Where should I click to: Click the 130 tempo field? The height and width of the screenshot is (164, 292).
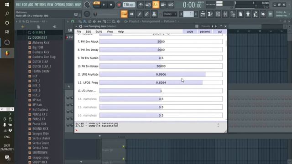pos(129,5)
